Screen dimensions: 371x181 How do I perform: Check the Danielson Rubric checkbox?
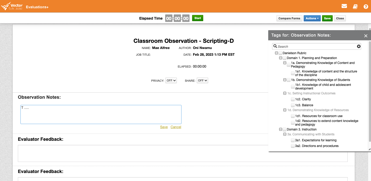[x=280, y=53]
